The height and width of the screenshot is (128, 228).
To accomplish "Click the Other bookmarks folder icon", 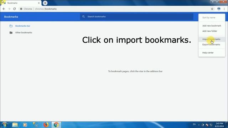I will coord(11,33).
